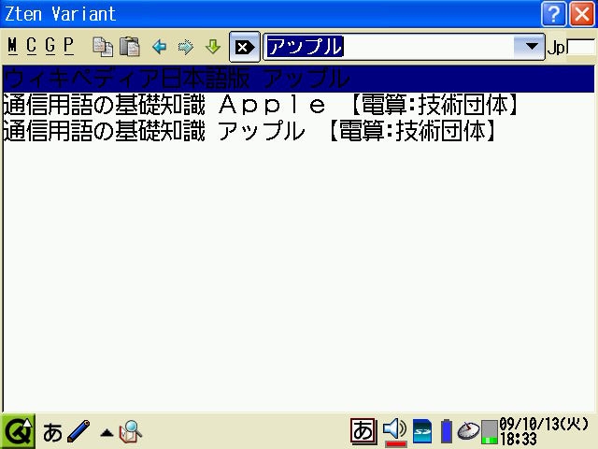Click the あ input mode icon at left
Viewport: 598px width, 449px height.
click(x=52, y=432)
